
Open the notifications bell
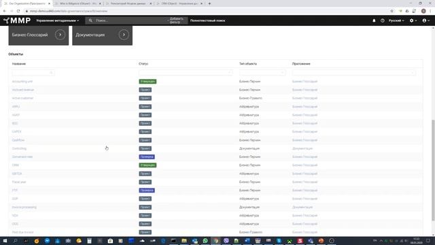point(374,20)
